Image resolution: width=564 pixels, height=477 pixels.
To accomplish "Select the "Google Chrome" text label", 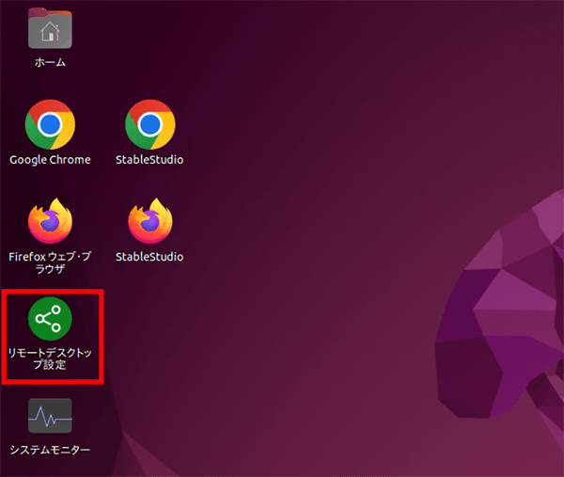I will click(x=50, y=160).
